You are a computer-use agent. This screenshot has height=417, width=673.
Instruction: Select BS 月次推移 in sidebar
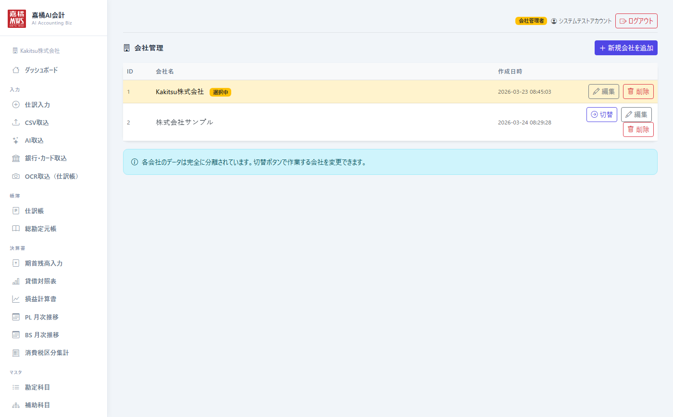pos(53,335)
